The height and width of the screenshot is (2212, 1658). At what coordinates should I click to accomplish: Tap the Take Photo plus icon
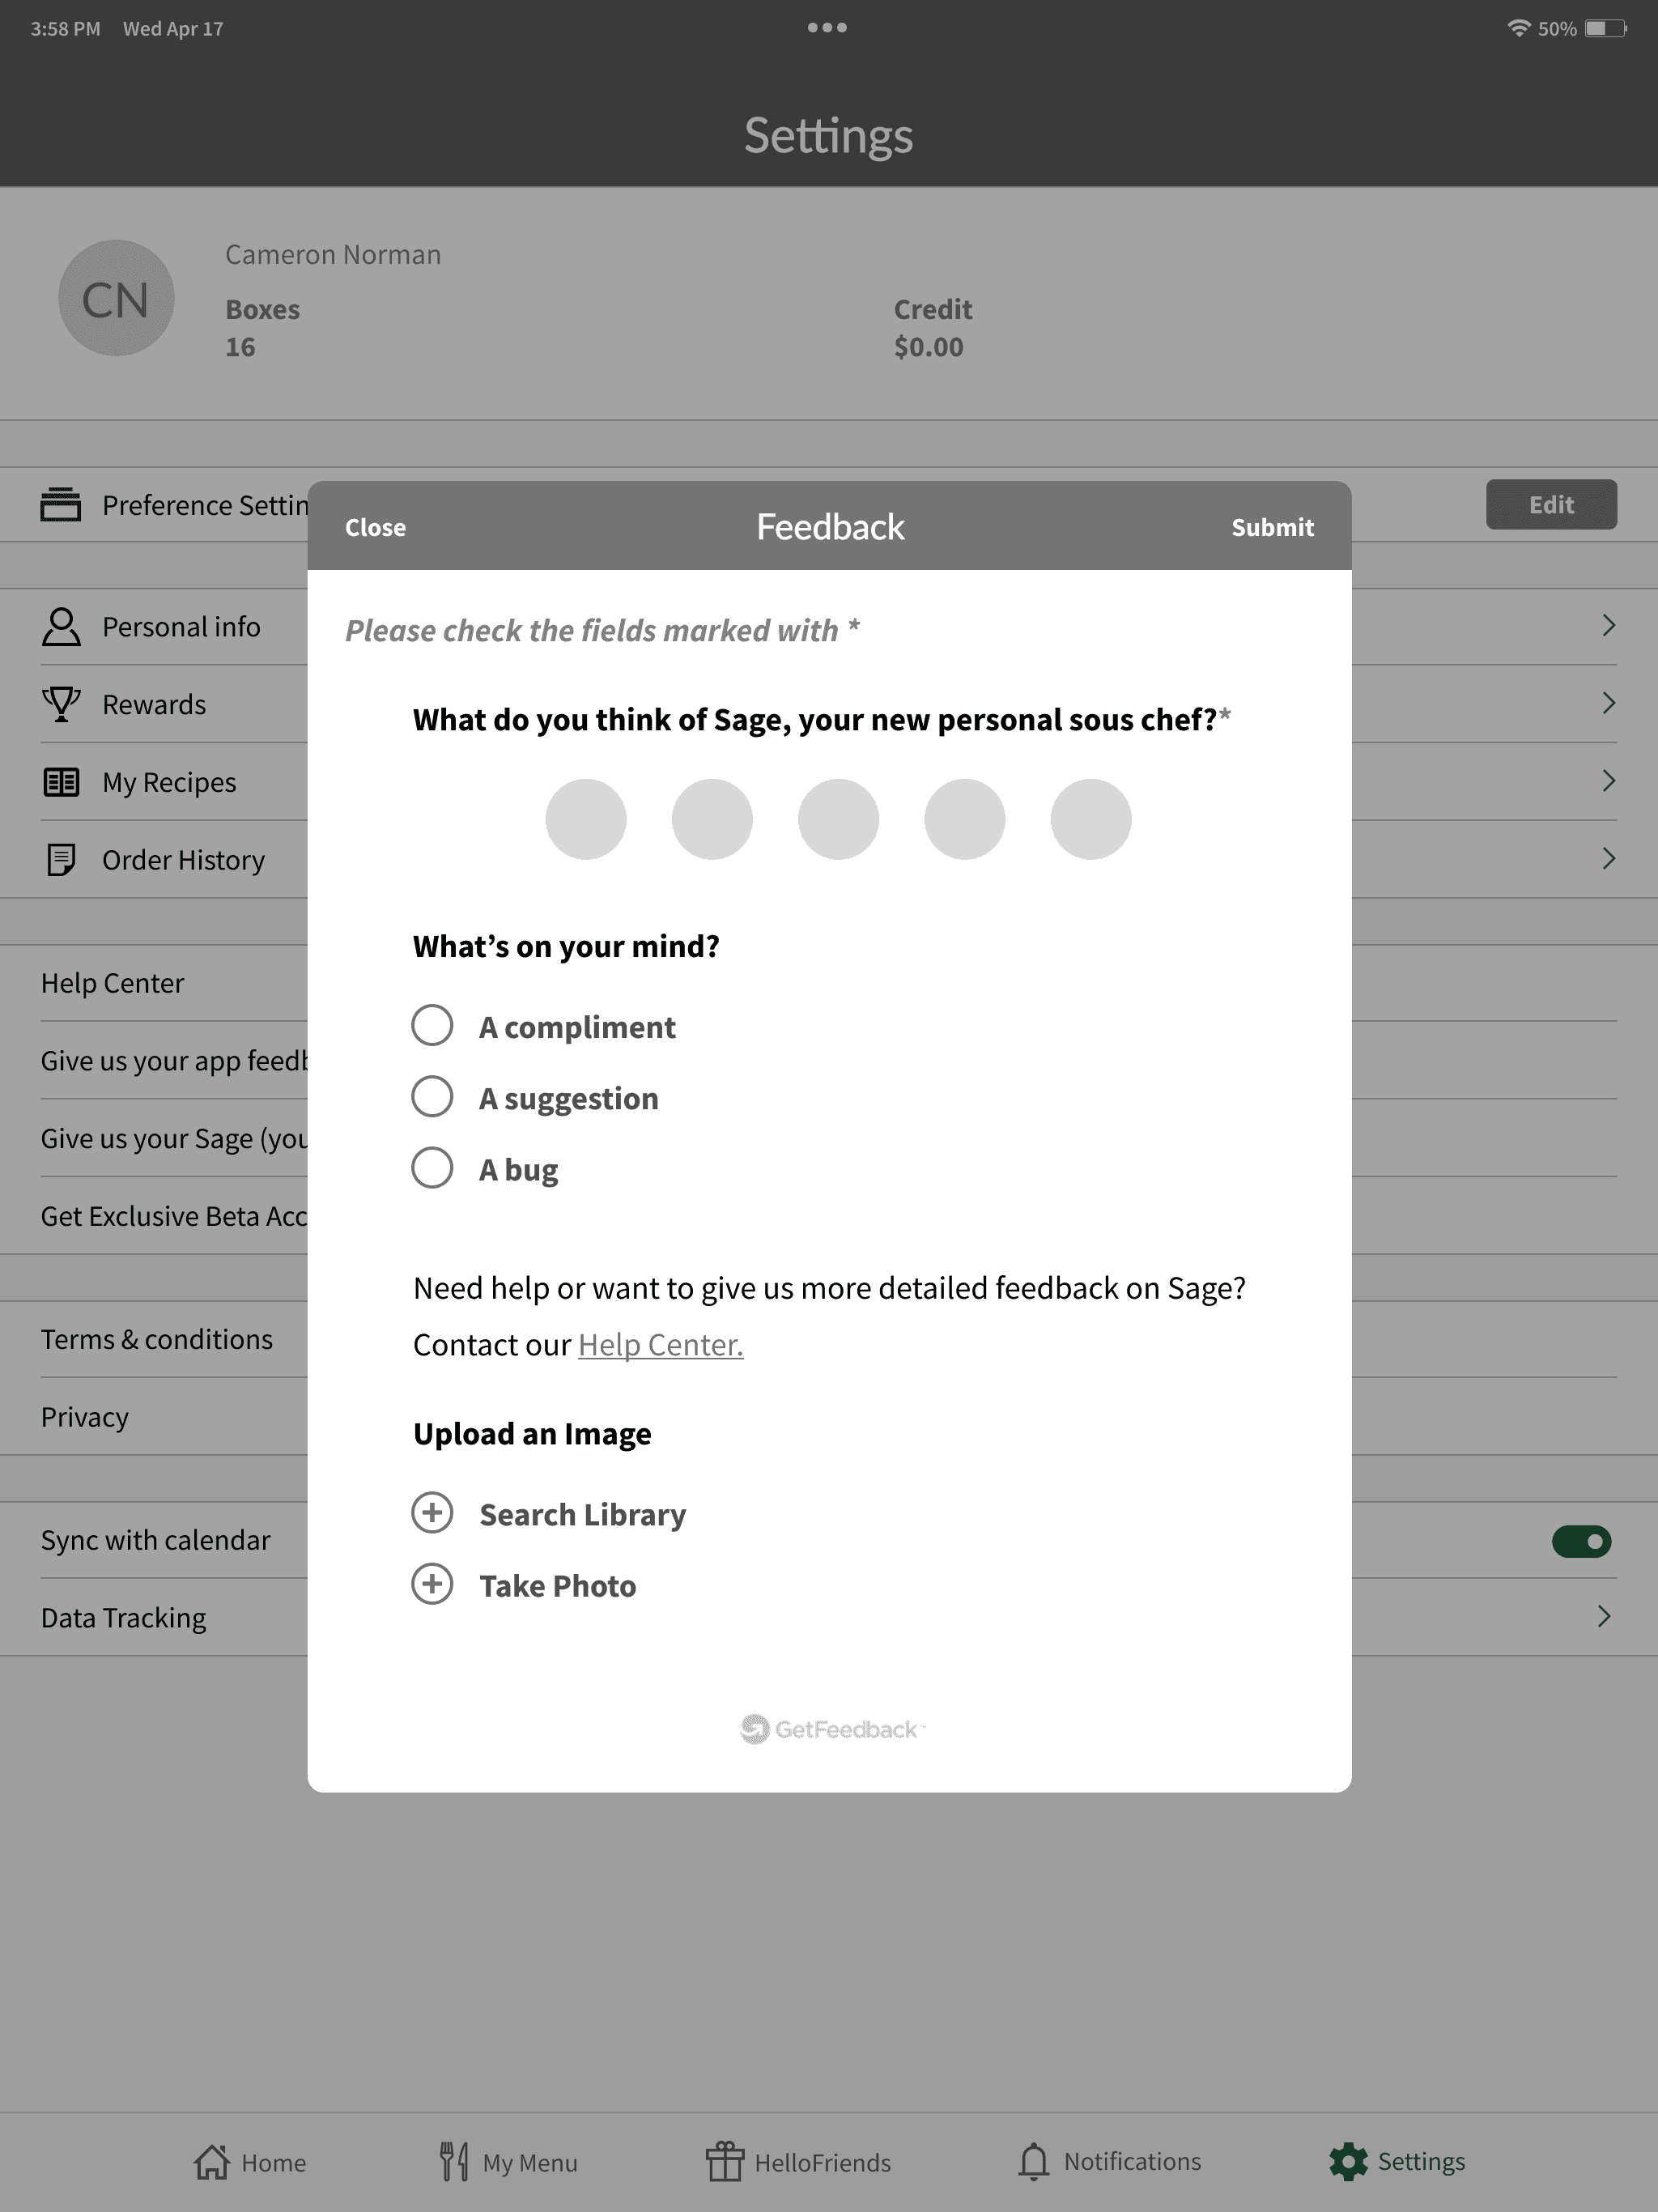432,1584
